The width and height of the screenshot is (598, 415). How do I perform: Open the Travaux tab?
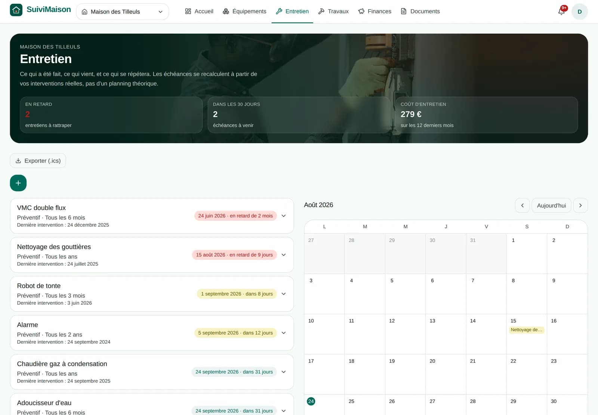(333, 11)
